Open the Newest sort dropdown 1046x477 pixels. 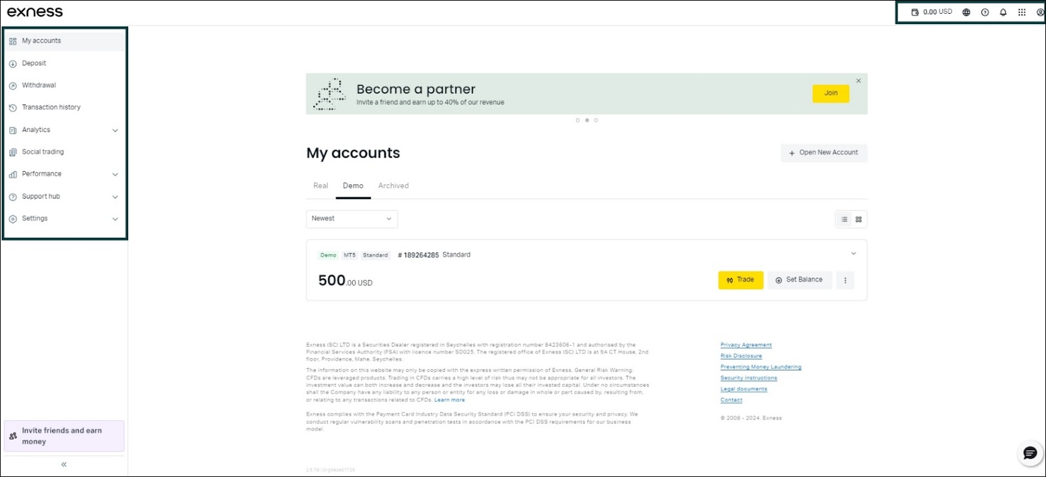[x=352, y=219]
